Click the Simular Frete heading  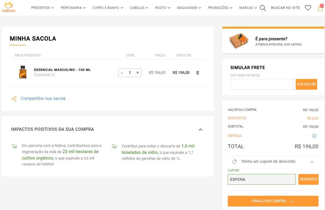coord(248,68)
